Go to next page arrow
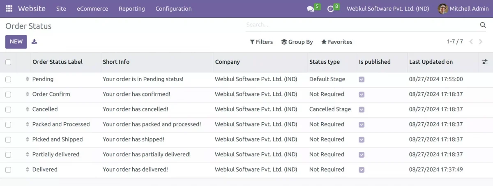 [481, 42]
